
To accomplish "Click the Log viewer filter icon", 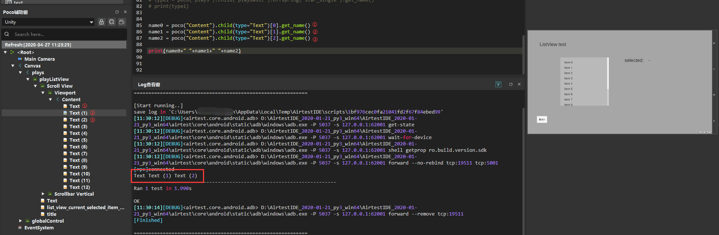I will click(498, 84).
